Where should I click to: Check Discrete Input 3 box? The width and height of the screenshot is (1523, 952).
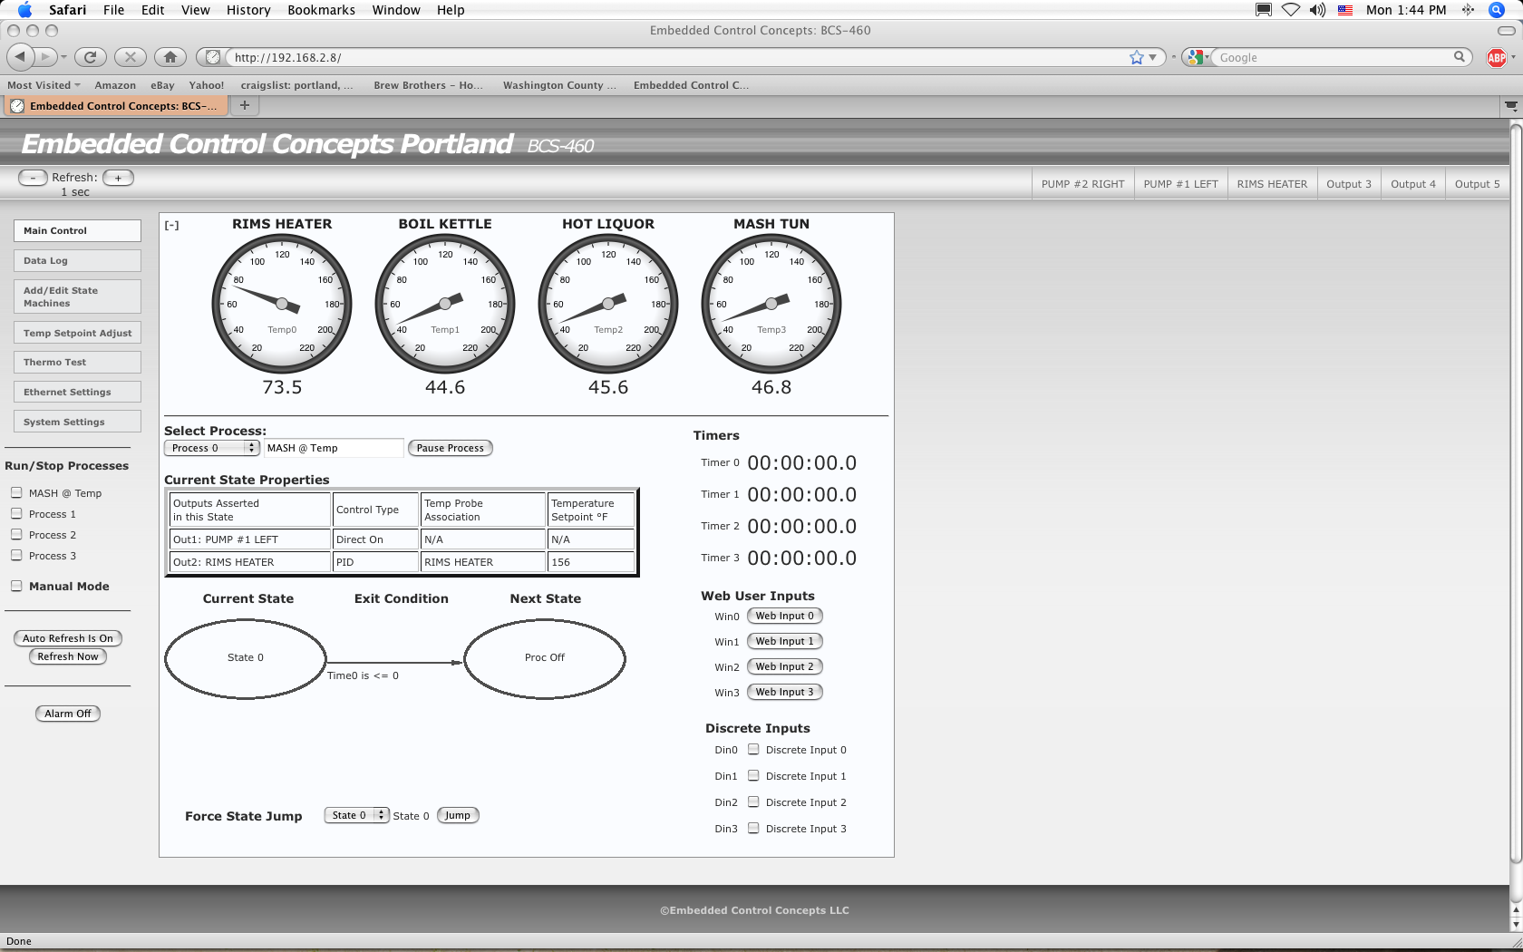click(x=753, y=828)
